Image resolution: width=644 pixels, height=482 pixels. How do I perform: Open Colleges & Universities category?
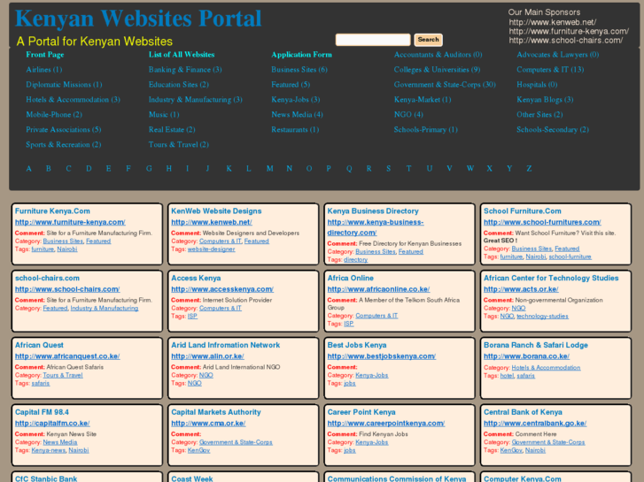point(437,70)
